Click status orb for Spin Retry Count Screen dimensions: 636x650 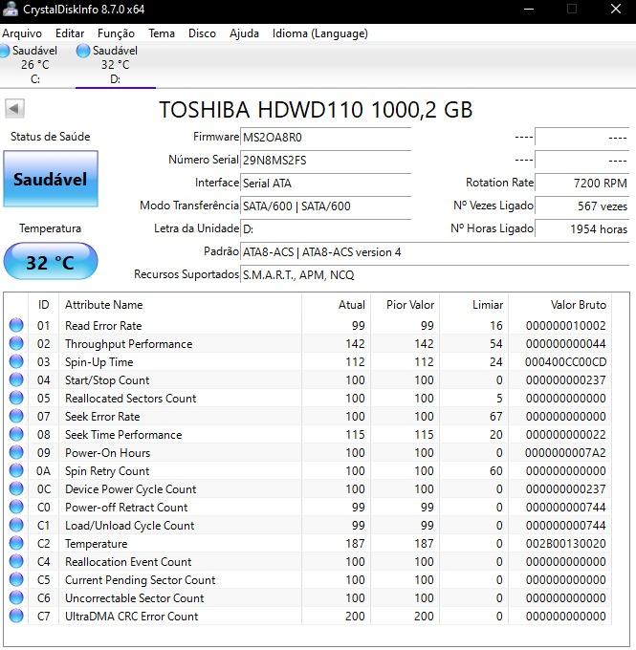pyautogui.click(x=16, y=470)
